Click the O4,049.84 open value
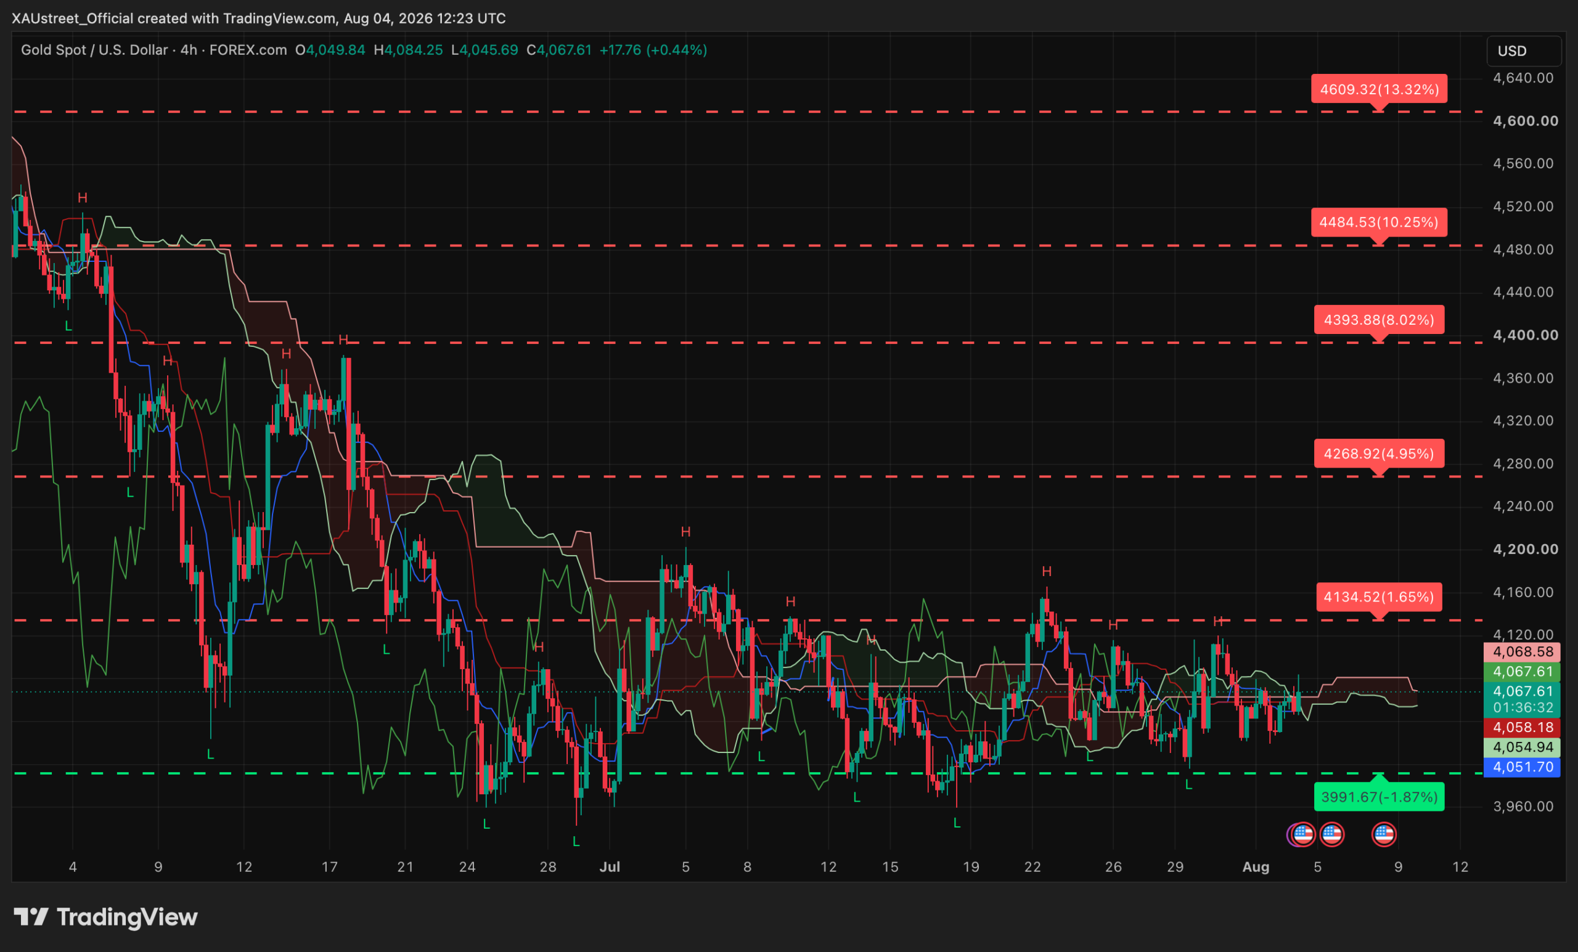This screenshot has width=1578, height=952. coord(330,50)
